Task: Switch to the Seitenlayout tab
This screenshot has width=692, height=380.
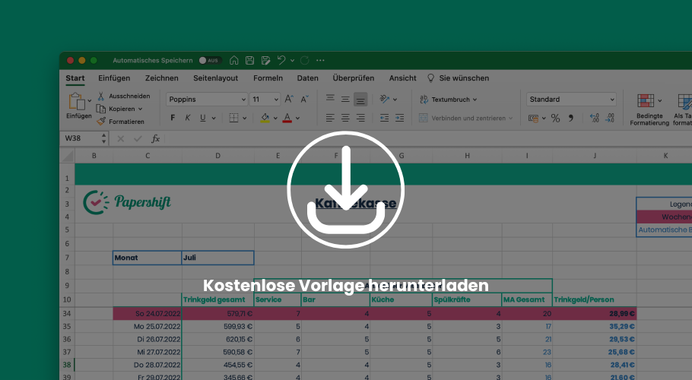Action: tap(215, 78)
